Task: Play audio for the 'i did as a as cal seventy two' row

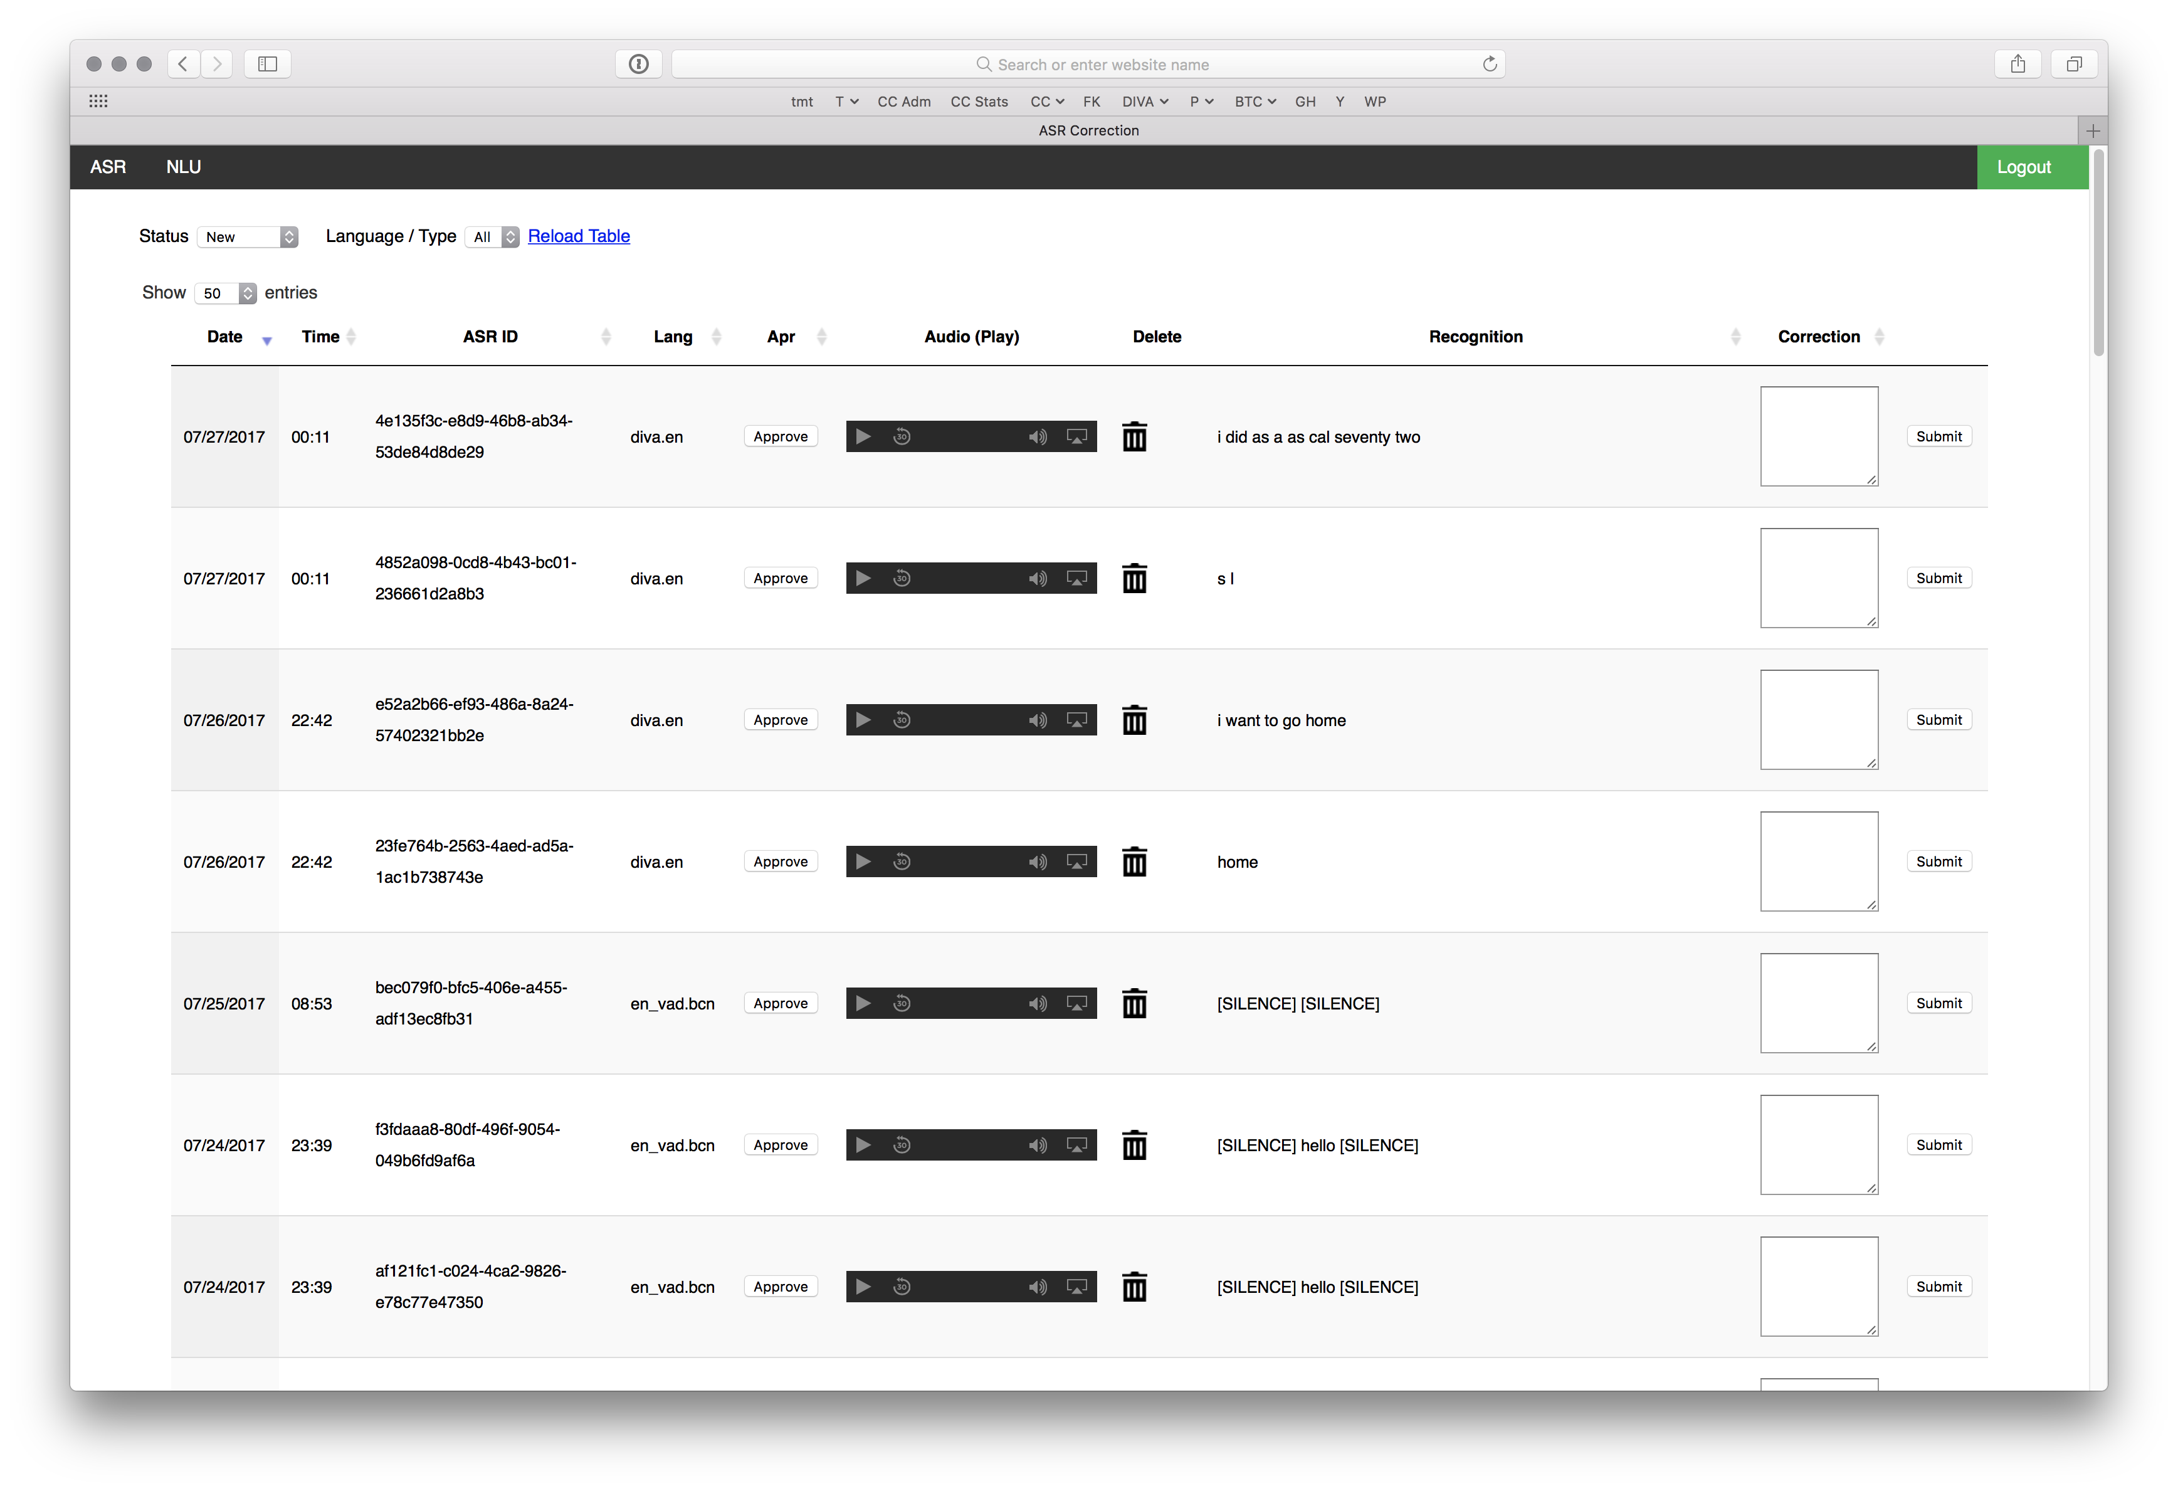Action: point(863,437)
